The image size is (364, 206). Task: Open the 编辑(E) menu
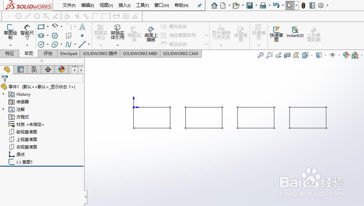coord(88,5)
